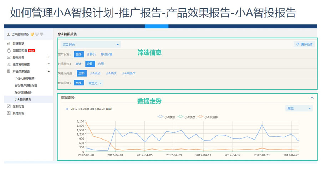Select 小A修改 keyword type

(111, 73)
